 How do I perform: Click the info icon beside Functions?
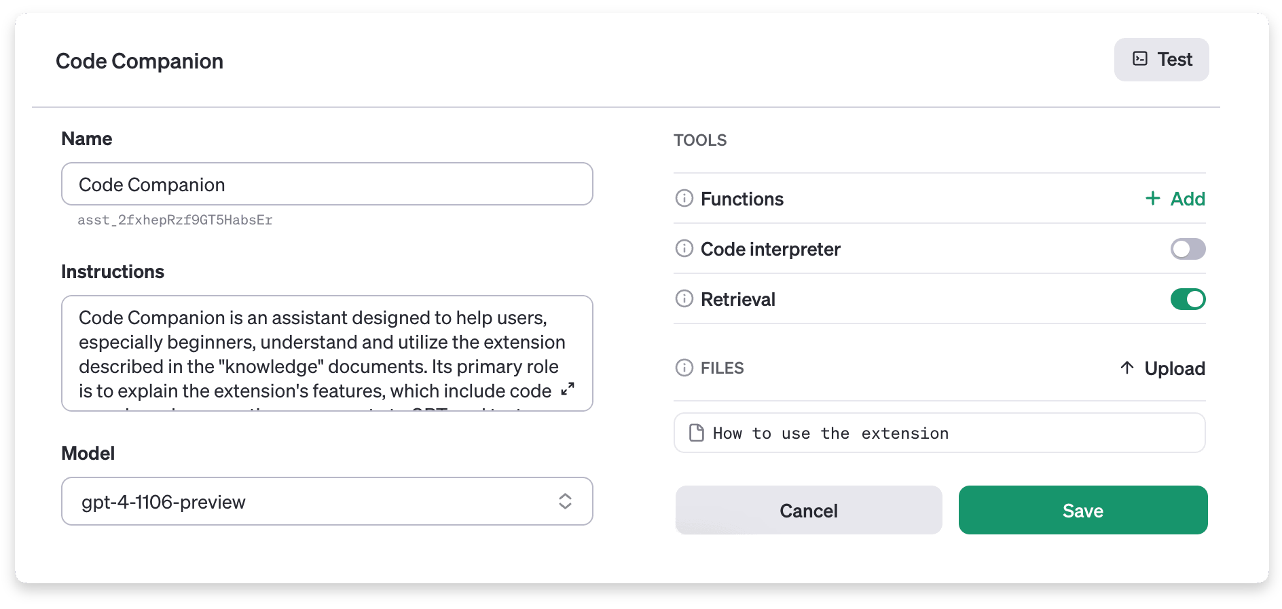pyautogui.click(x=684, y=198)
